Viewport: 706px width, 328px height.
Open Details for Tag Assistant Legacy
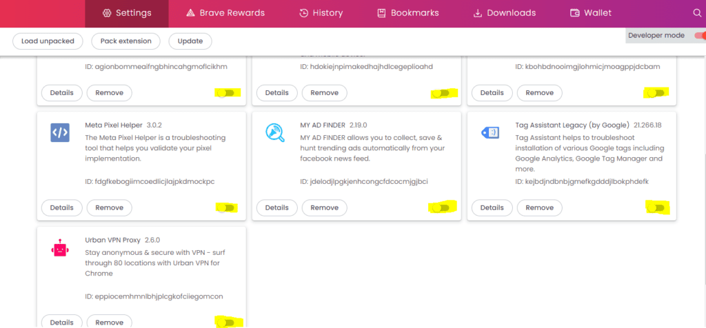point(492,208)
